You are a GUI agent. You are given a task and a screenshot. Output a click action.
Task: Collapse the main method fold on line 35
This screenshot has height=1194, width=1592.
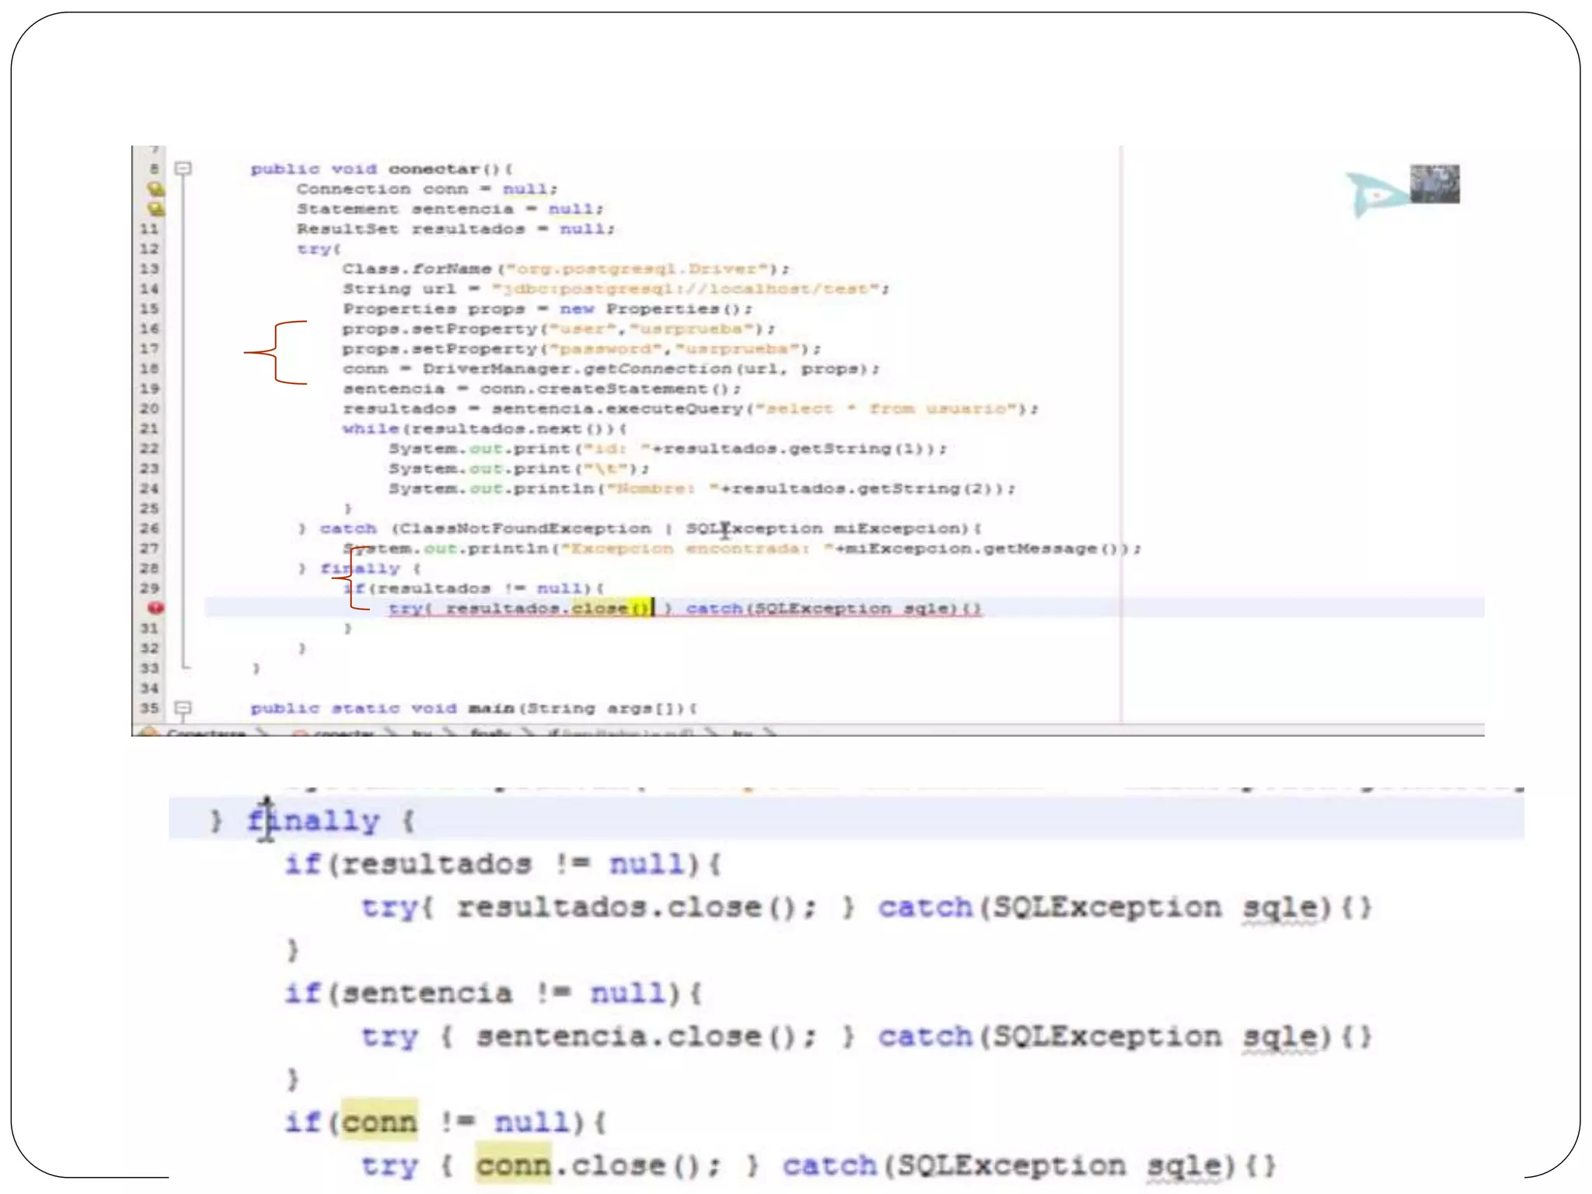pos(183,707)
